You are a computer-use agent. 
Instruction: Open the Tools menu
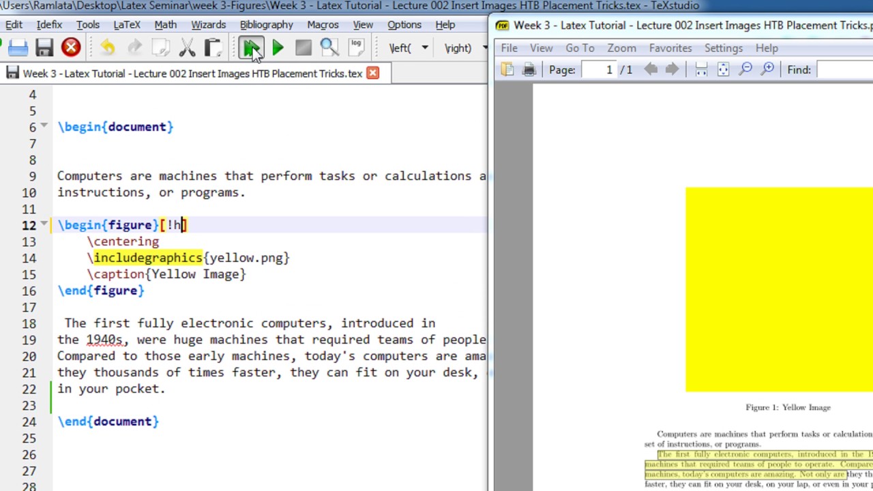pos(88,25)
